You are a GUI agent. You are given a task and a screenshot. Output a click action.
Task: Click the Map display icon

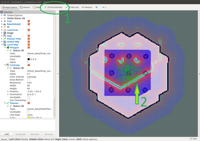tap(5, 36)
